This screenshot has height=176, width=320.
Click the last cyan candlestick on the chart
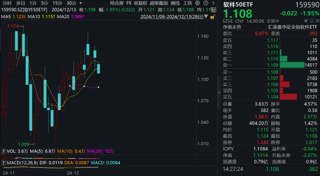click(99, 69)
